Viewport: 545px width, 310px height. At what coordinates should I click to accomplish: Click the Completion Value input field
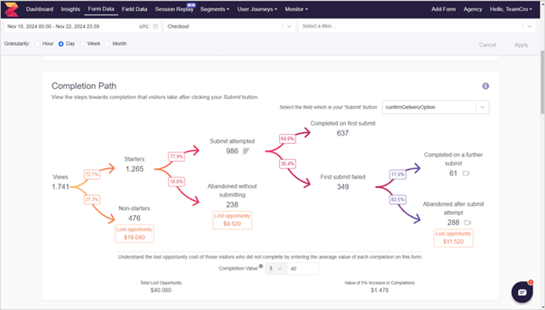[302, 268]
